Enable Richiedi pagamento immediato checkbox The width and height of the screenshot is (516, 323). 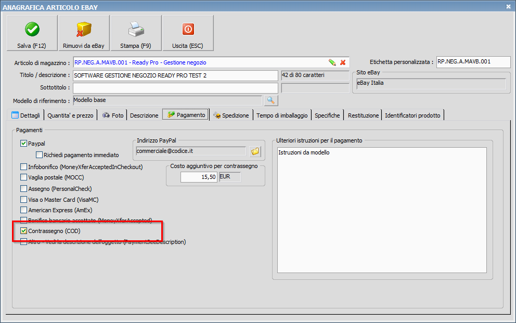tap(39, 154)
